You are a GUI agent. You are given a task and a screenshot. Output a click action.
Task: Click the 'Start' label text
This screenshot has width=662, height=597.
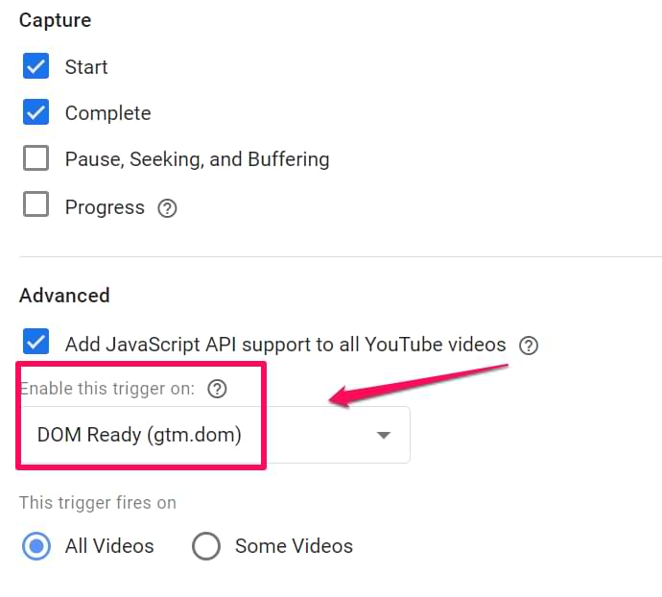(x=86, y=67)
